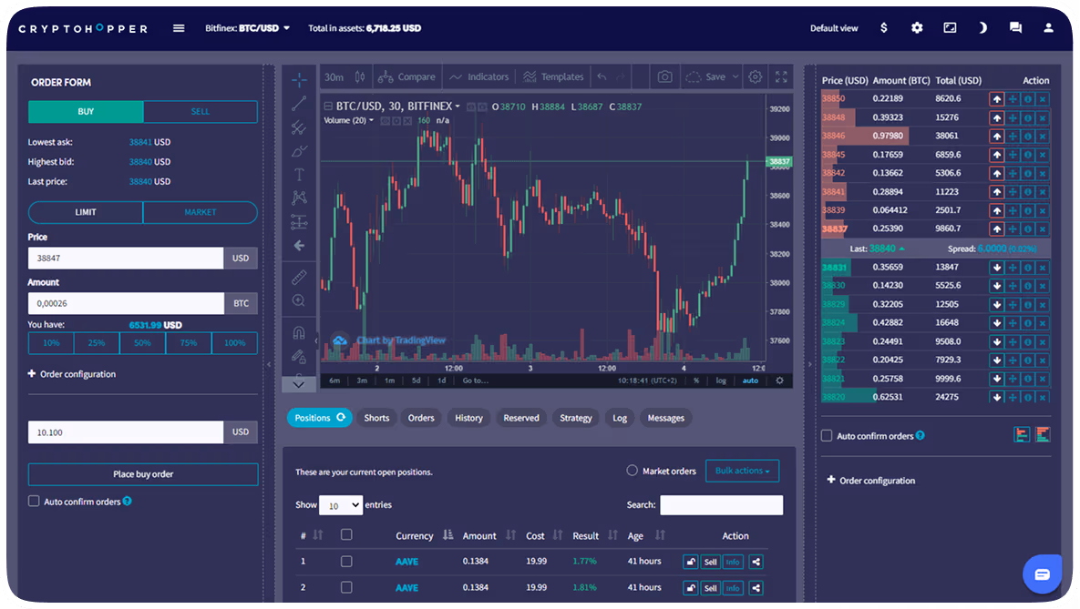Switch order book to left-side view icon

point(1022,434)
